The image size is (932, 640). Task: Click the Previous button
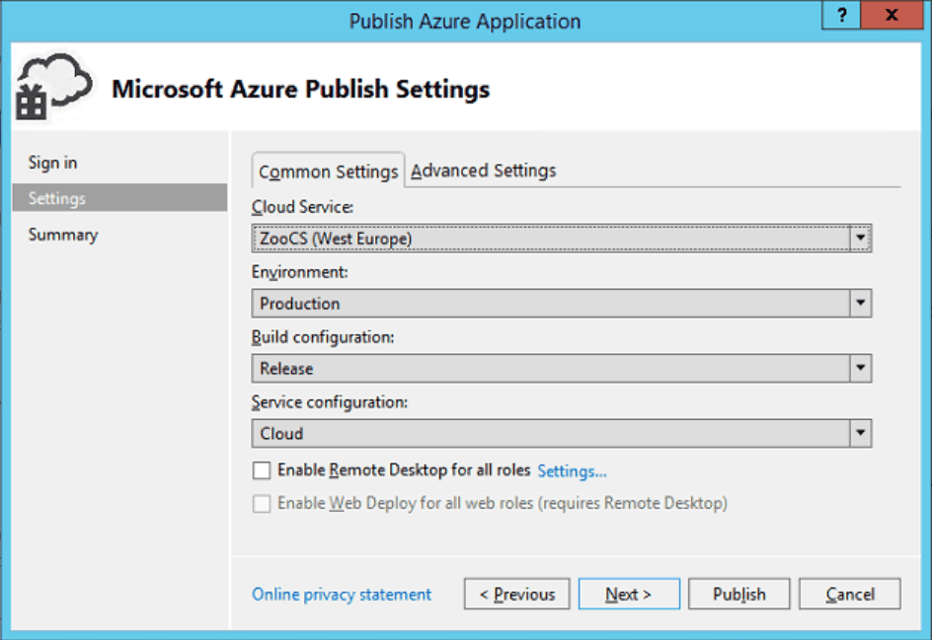[x=517, y=594]
